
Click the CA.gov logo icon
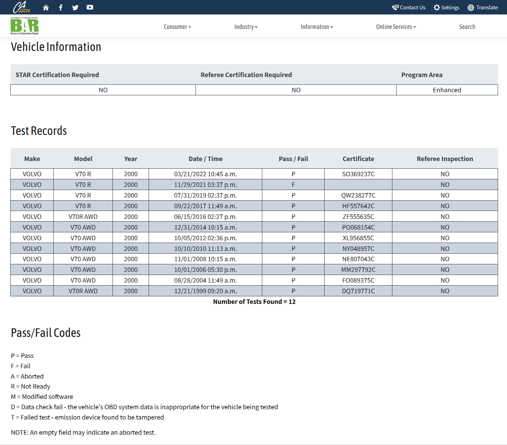(22, 7)
